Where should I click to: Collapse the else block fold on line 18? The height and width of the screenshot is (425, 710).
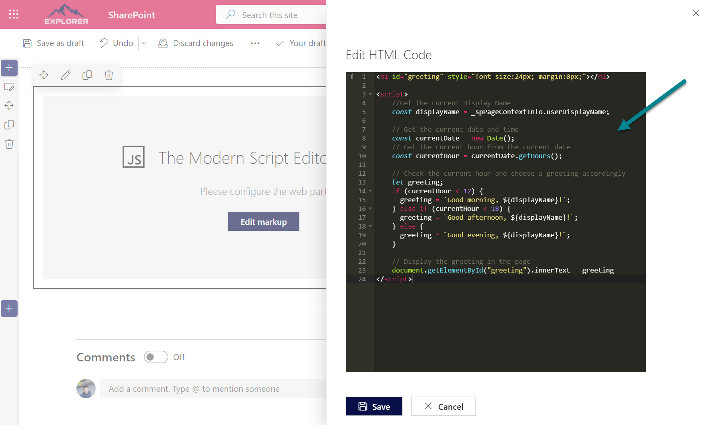tap(370, 227)
